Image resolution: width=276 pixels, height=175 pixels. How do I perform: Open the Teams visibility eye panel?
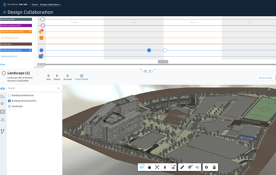[x=3, y=88]
